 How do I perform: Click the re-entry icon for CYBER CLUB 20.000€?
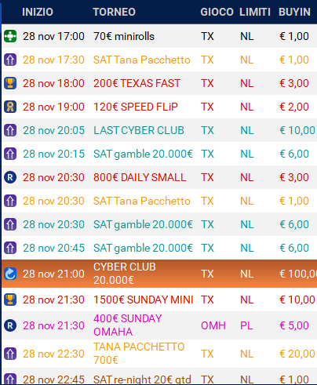[x=10, y=274]
